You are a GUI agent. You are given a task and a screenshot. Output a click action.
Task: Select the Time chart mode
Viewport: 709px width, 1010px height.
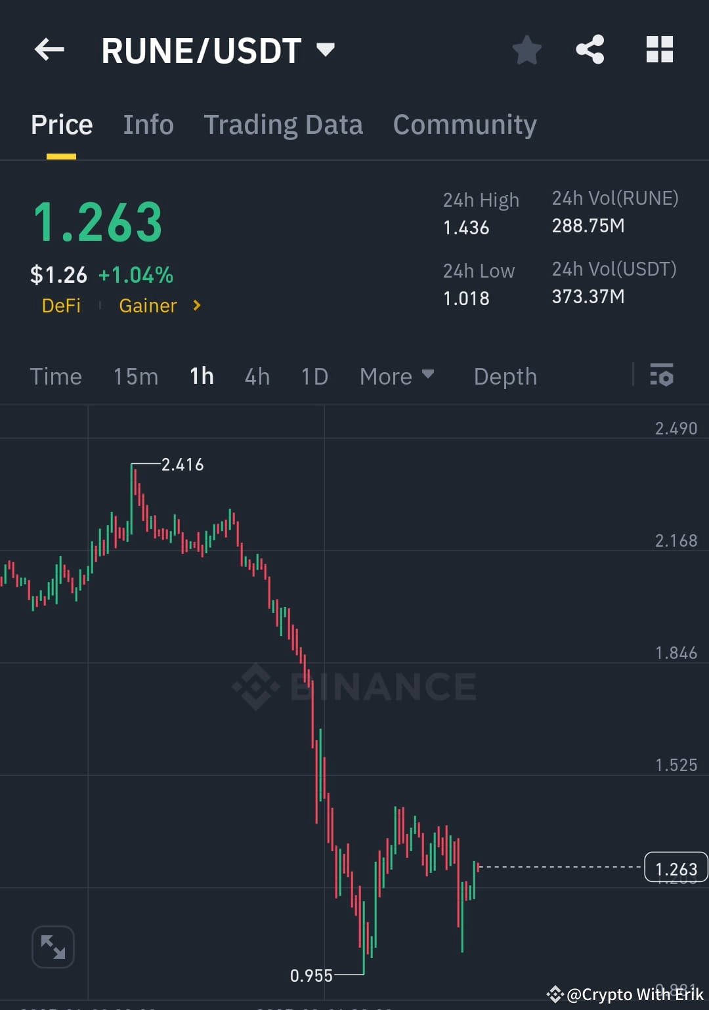(x=56, y=376)
